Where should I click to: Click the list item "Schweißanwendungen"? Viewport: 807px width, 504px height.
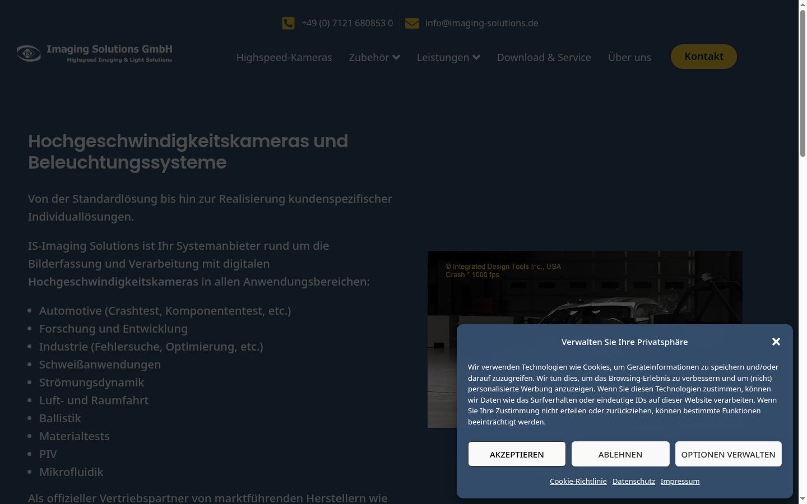pyautogui.click(x=100, y=365)
